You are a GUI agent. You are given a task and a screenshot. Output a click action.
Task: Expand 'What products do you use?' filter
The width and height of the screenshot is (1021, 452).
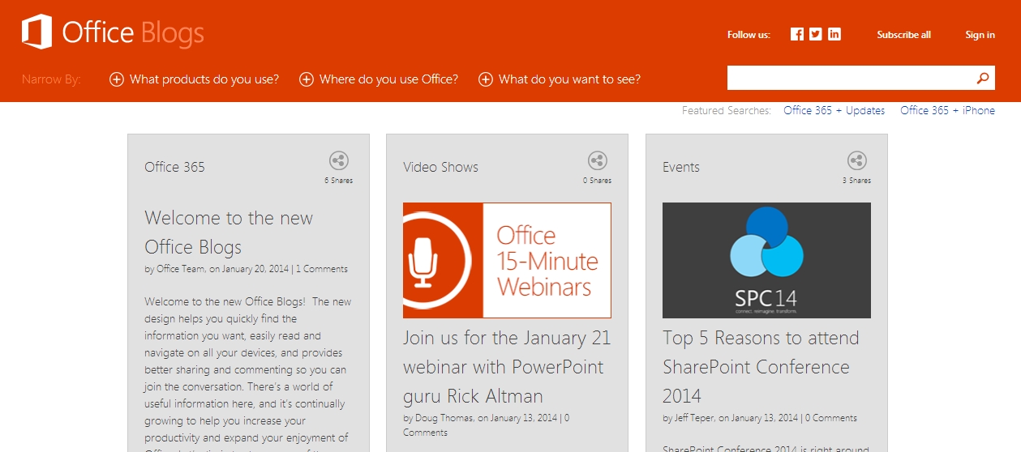click(195, 79)
